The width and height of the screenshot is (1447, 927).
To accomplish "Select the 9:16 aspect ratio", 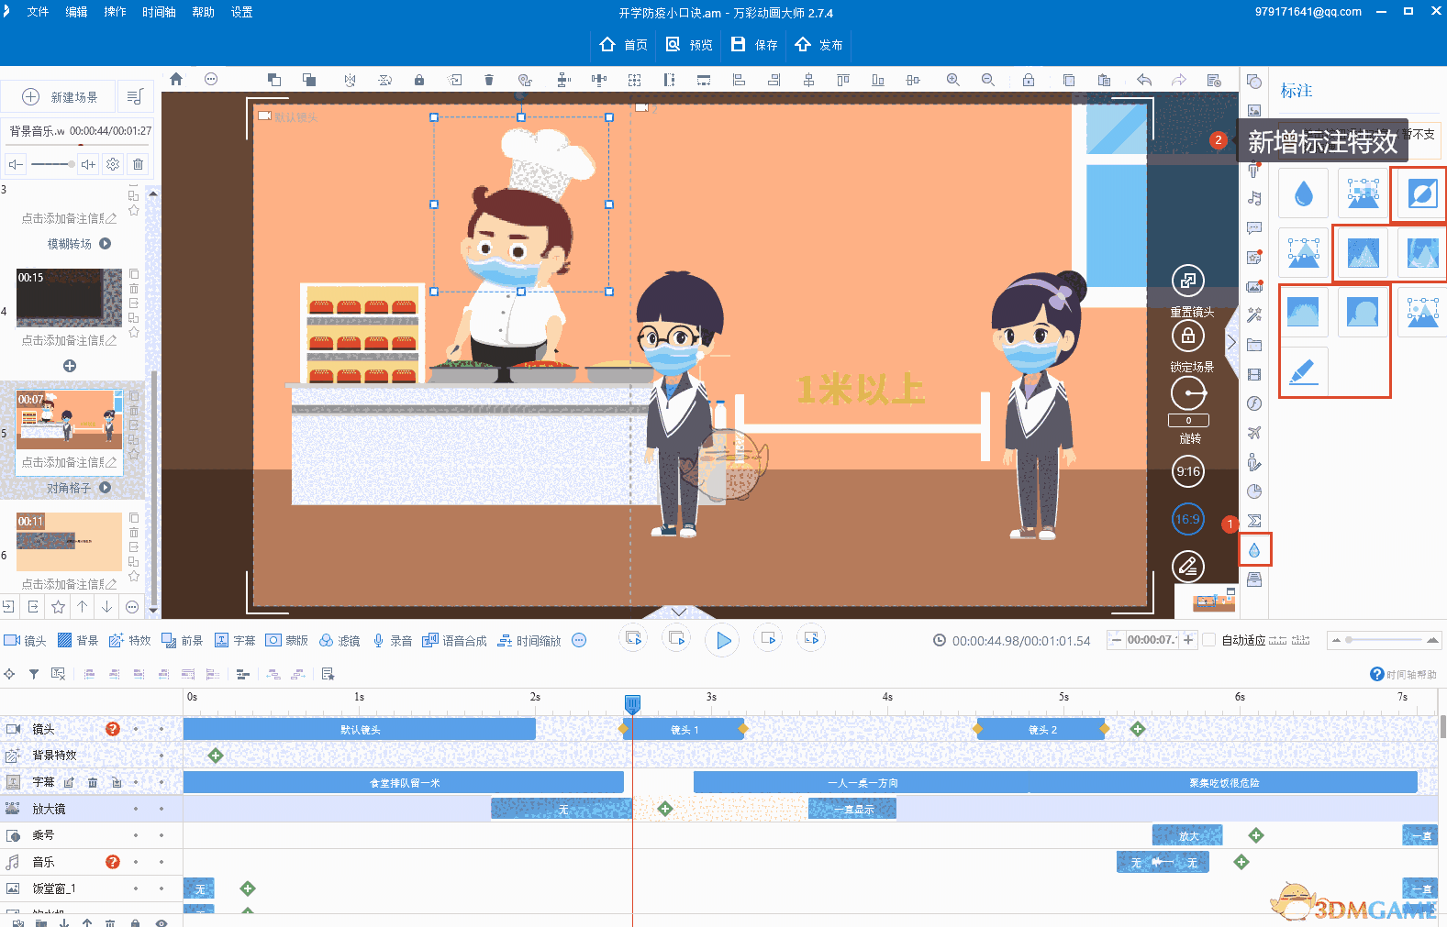I will 1188,472.
